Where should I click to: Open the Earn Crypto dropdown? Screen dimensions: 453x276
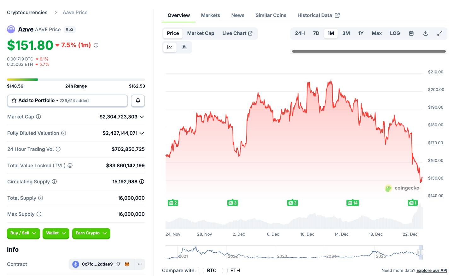(x=91, y=233)
